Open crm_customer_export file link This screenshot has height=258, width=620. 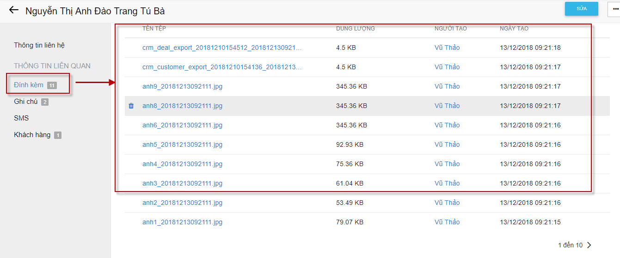click(221, 67)
